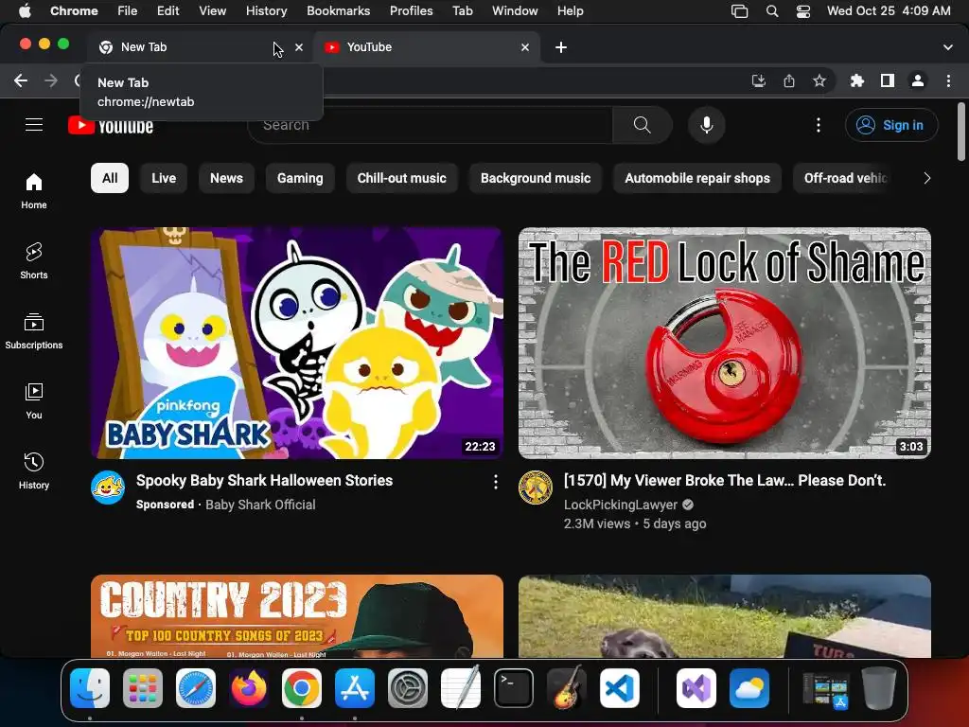Launch Firefox from the Dock

coord(249,687)
